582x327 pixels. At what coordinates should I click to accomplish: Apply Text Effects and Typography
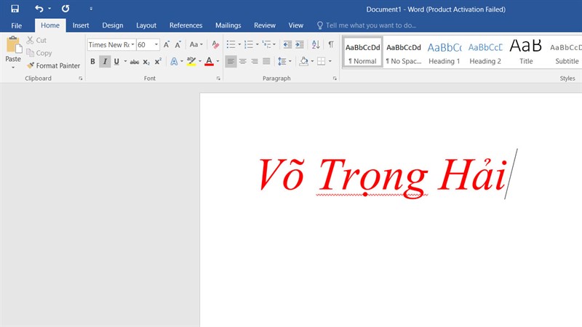coord(174,61)
